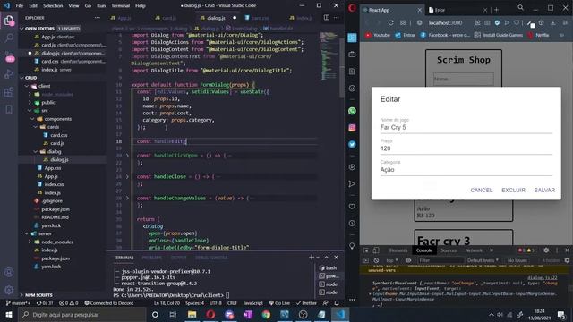Click the Categoria field showing Ação
Image resolution: width=573 pixels, height=322 pixels.
(x=466, y=170)
